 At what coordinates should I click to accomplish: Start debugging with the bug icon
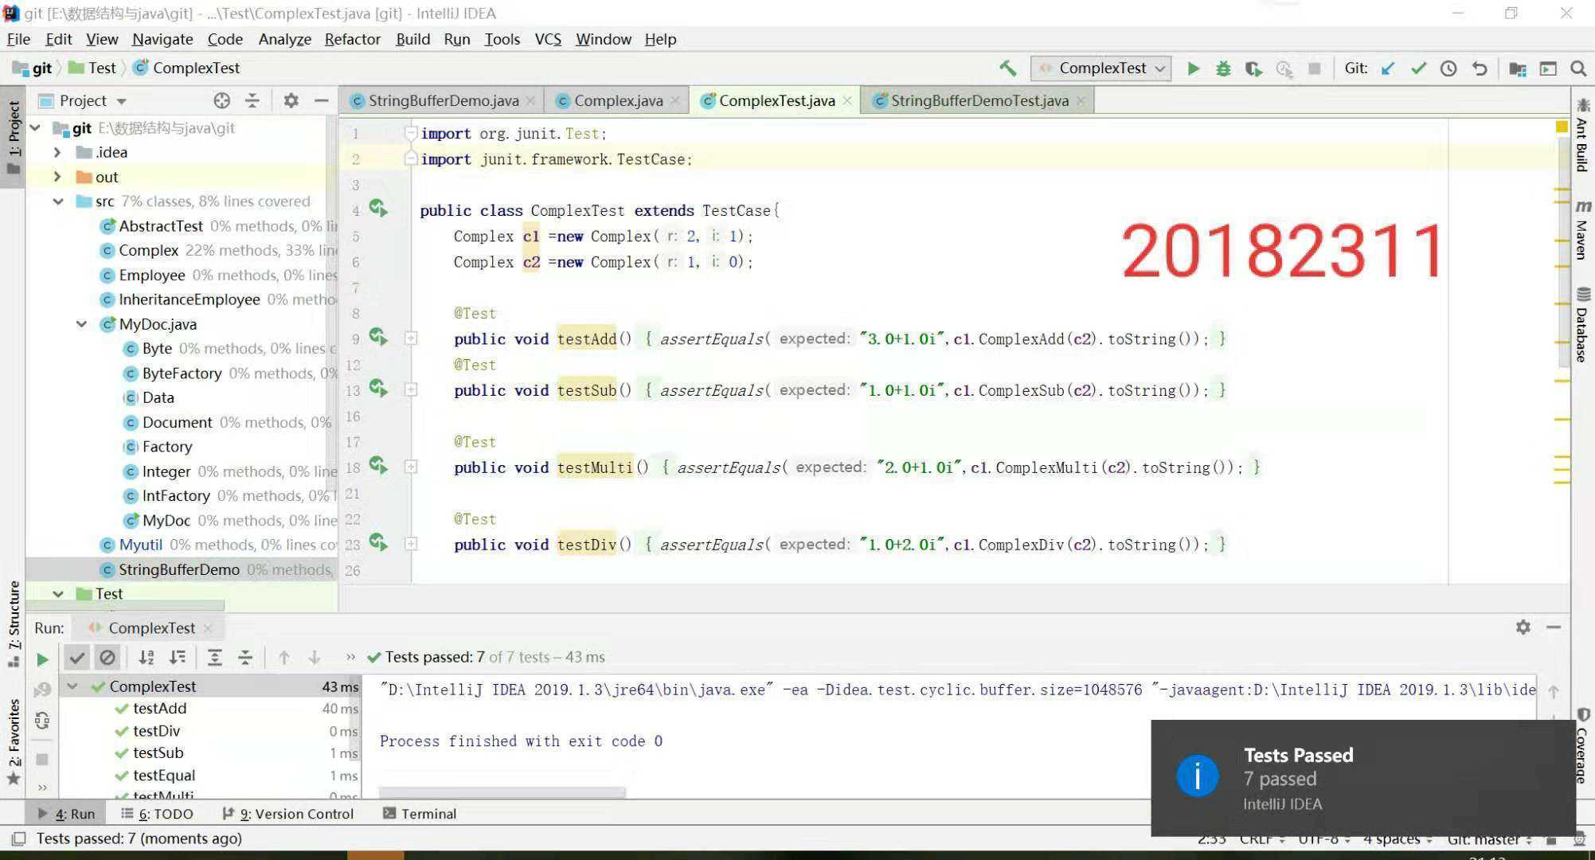coord(1223,68)
